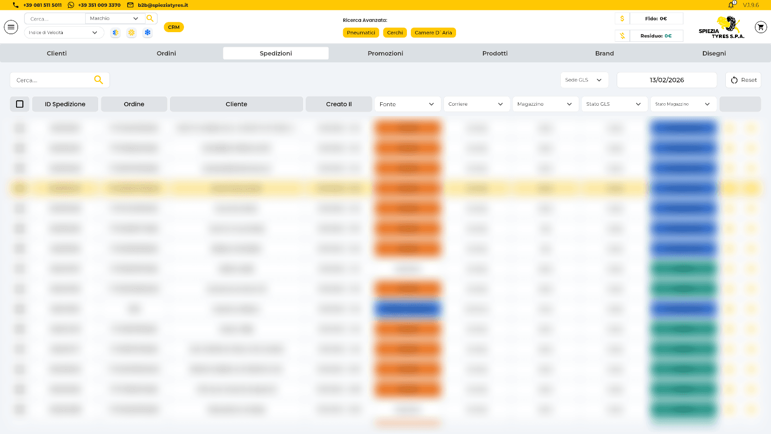Click the CRM button

(x=174, y=27)
